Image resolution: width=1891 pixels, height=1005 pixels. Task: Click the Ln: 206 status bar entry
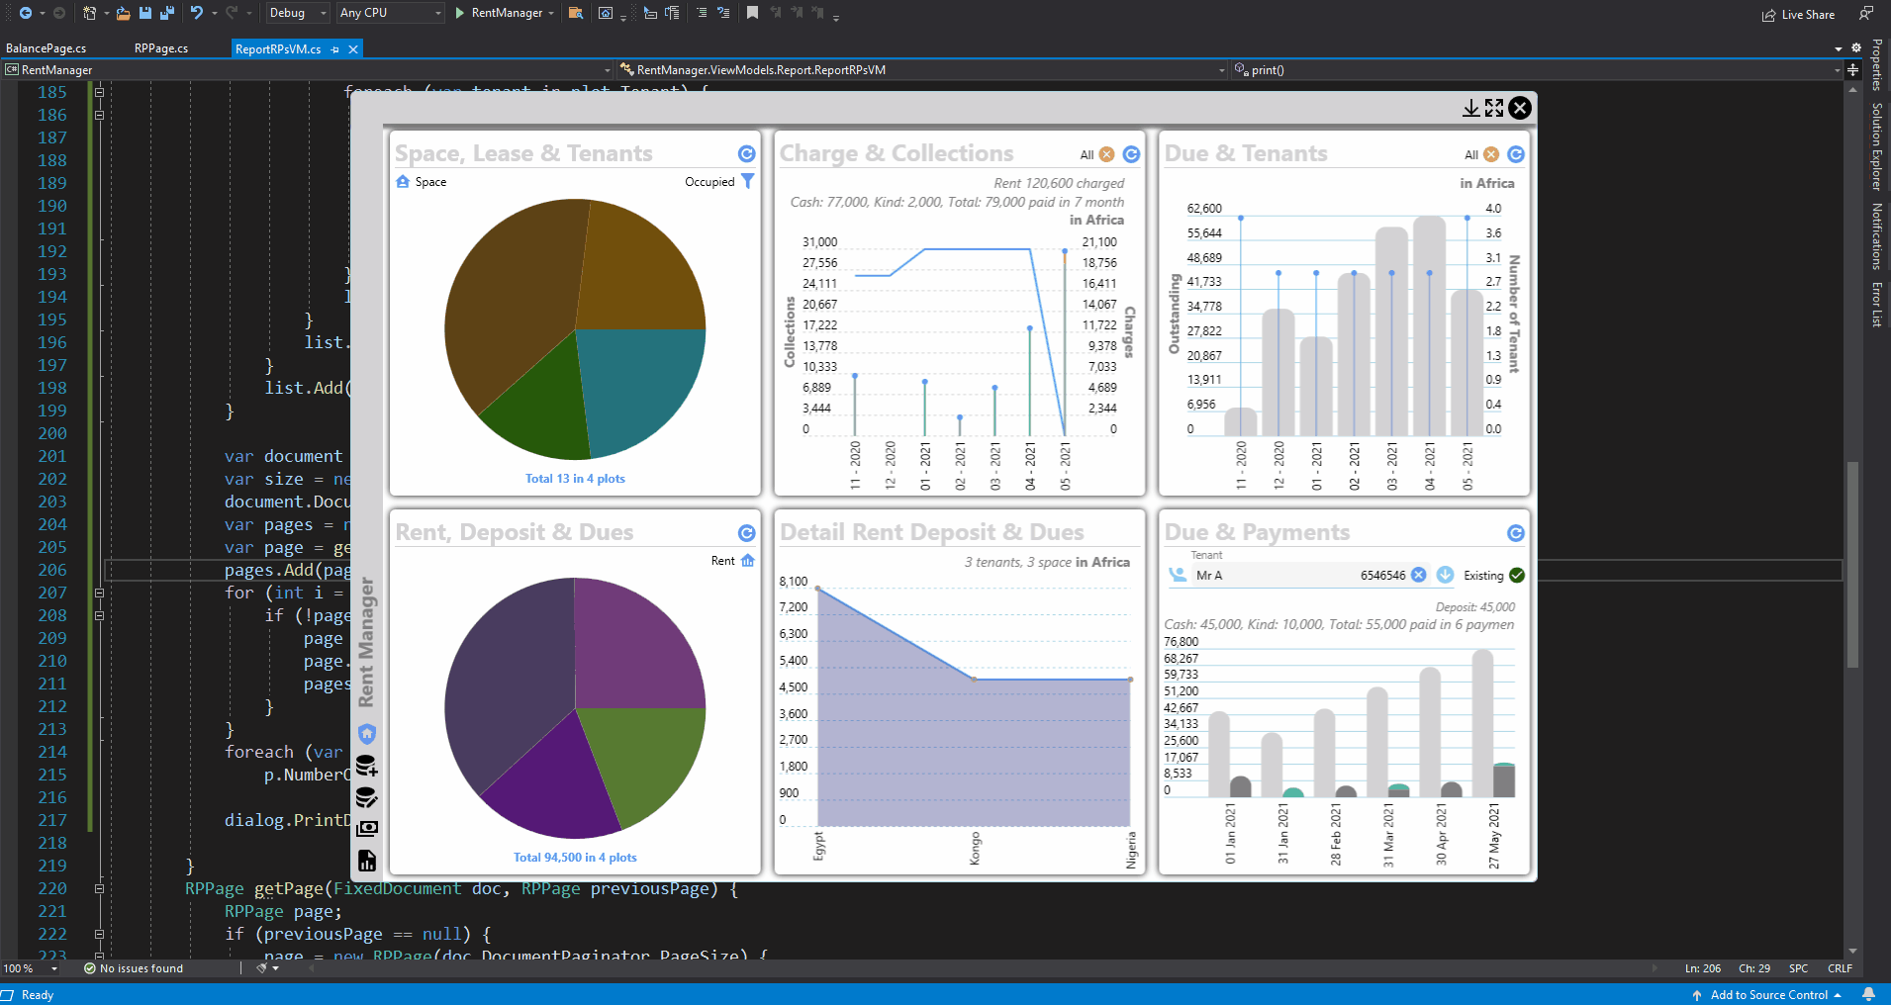(1702, 968)
